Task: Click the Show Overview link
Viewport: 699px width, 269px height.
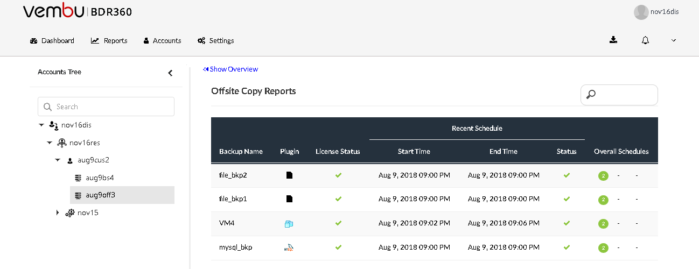Action: pyautogui.click(x=230, y=69)
